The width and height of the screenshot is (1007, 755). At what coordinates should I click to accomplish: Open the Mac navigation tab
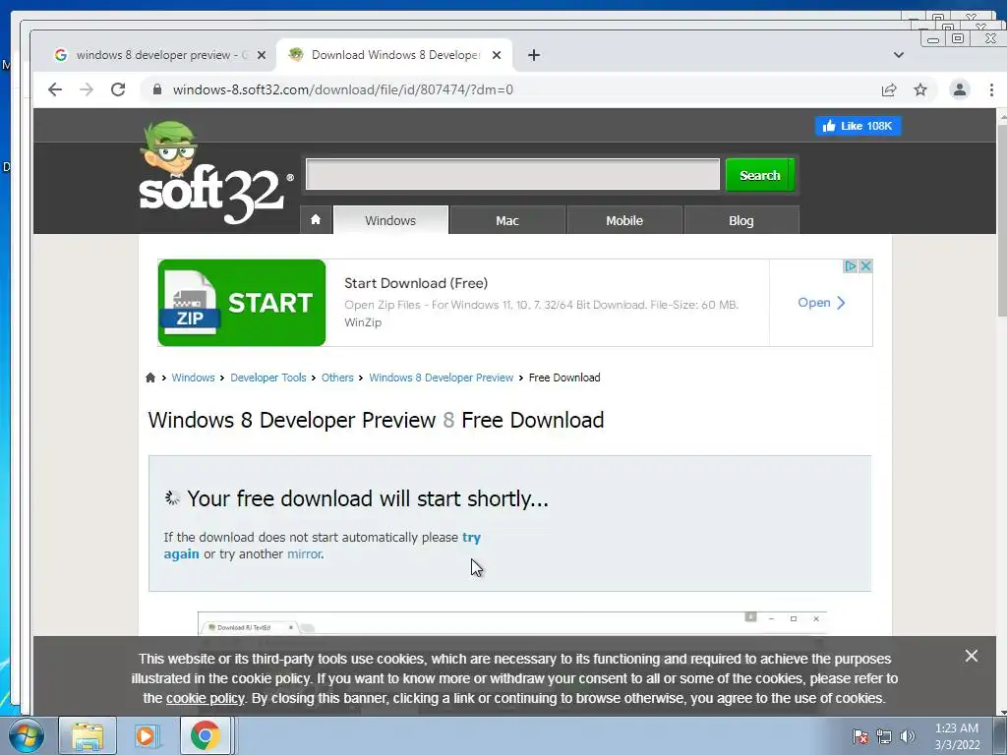507,220
